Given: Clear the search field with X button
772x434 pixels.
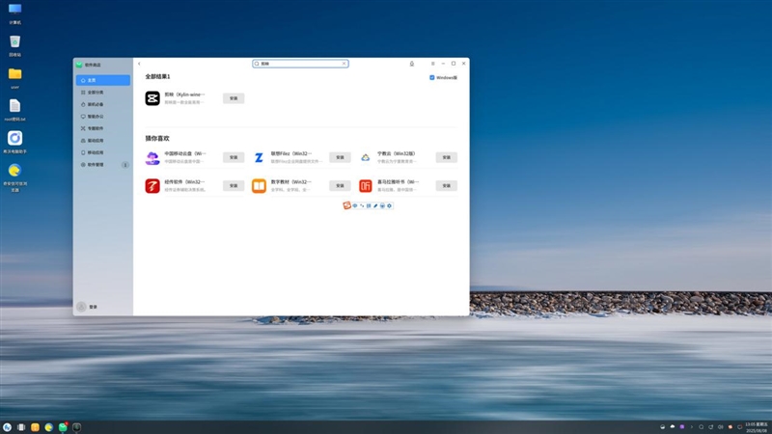Looking at the screenshot, I should click(344, 64).
